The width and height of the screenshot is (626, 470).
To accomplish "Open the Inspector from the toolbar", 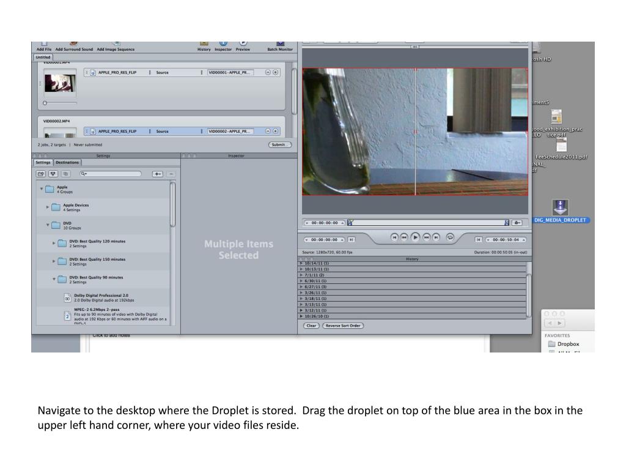I will (x=223, y=47).
